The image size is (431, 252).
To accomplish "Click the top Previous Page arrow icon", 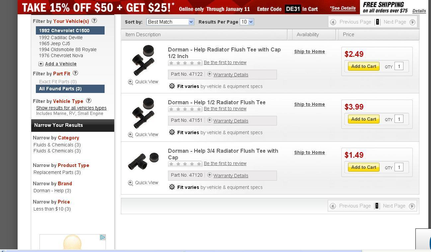I will 333,22.
